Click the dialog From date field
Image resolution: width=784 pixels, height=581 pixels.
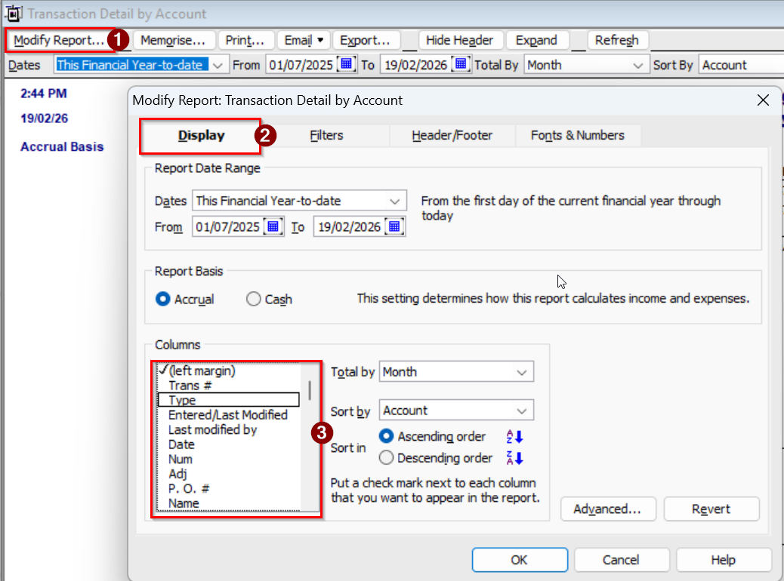point(228,227)
